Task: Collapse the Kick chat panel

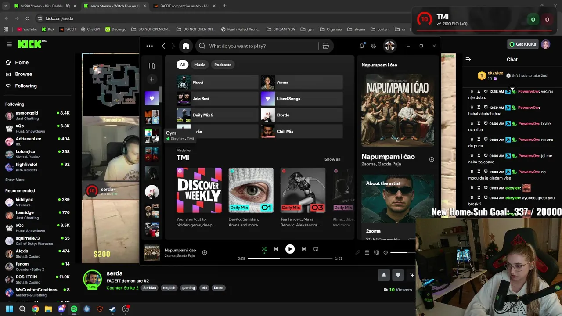Action: pyautogui.click(x=468, y=59)
